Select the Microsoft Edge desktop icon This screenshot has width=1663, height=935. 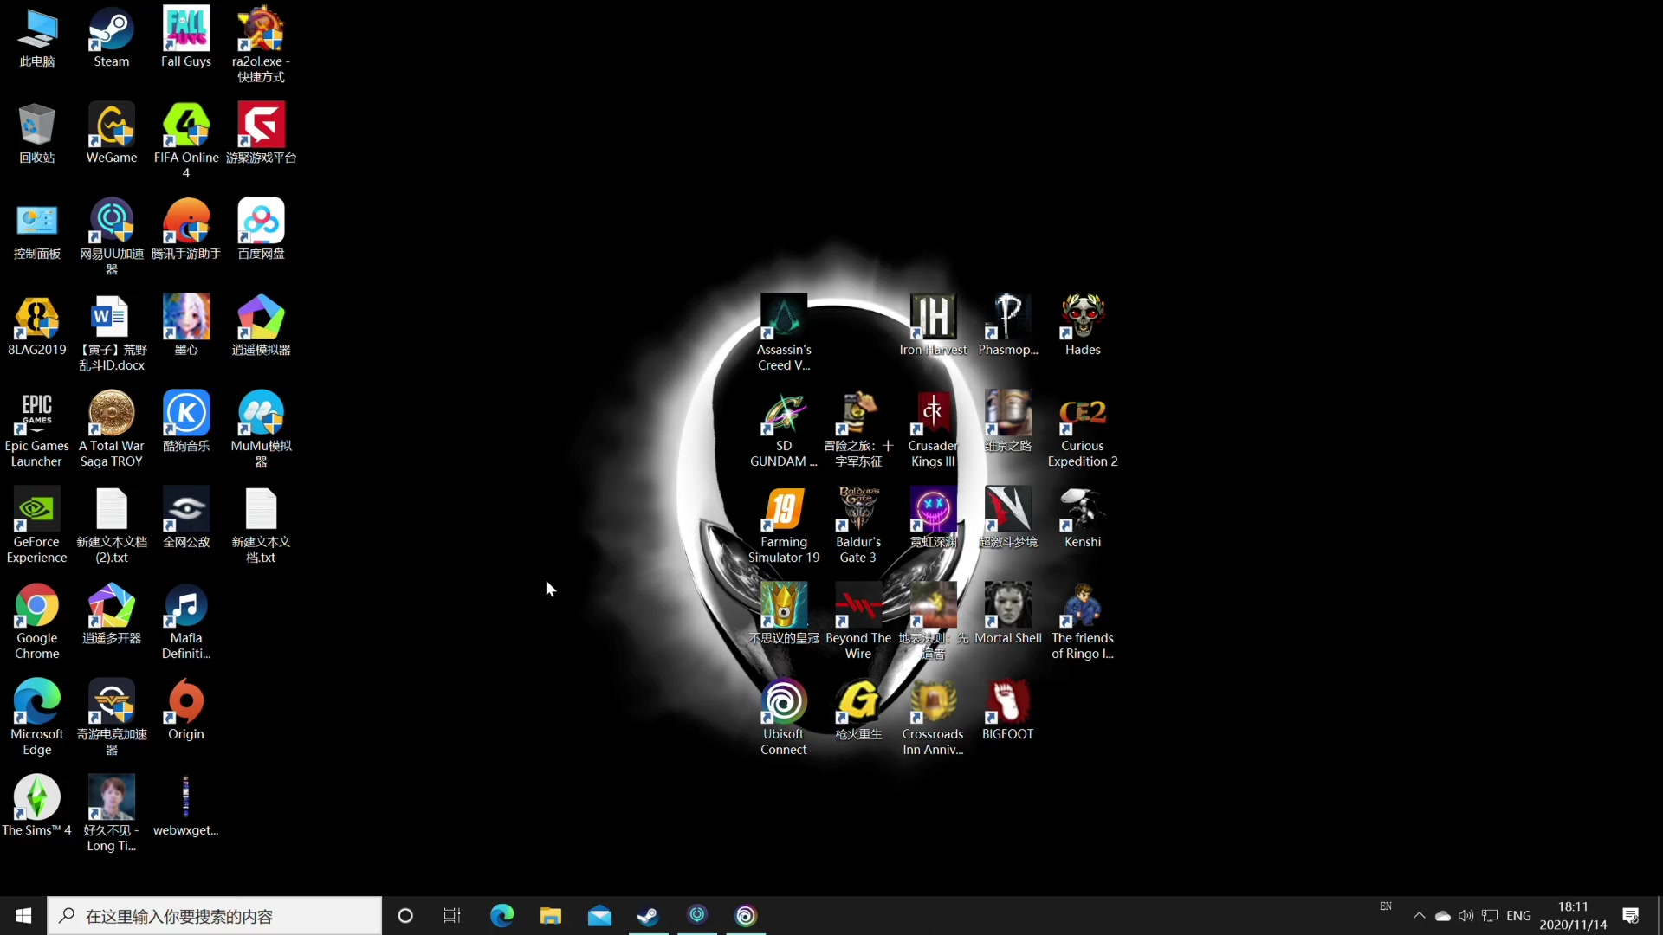coord(37,717)
